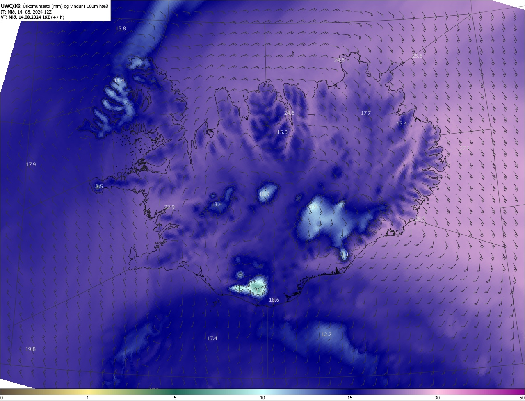The width and height of the screenshot is (525, 401).
Task: Click the 11.1 value on the map
Action: (x=344, y=254)
